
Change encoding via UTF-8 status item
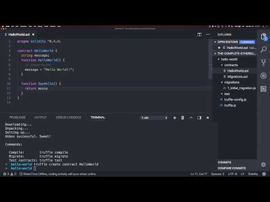point(232,174)
